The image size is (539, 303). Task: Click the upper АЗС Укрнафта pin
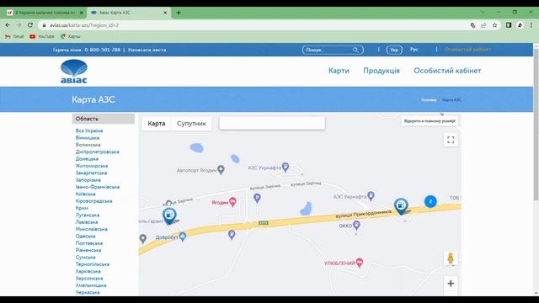tap(286, 167)
